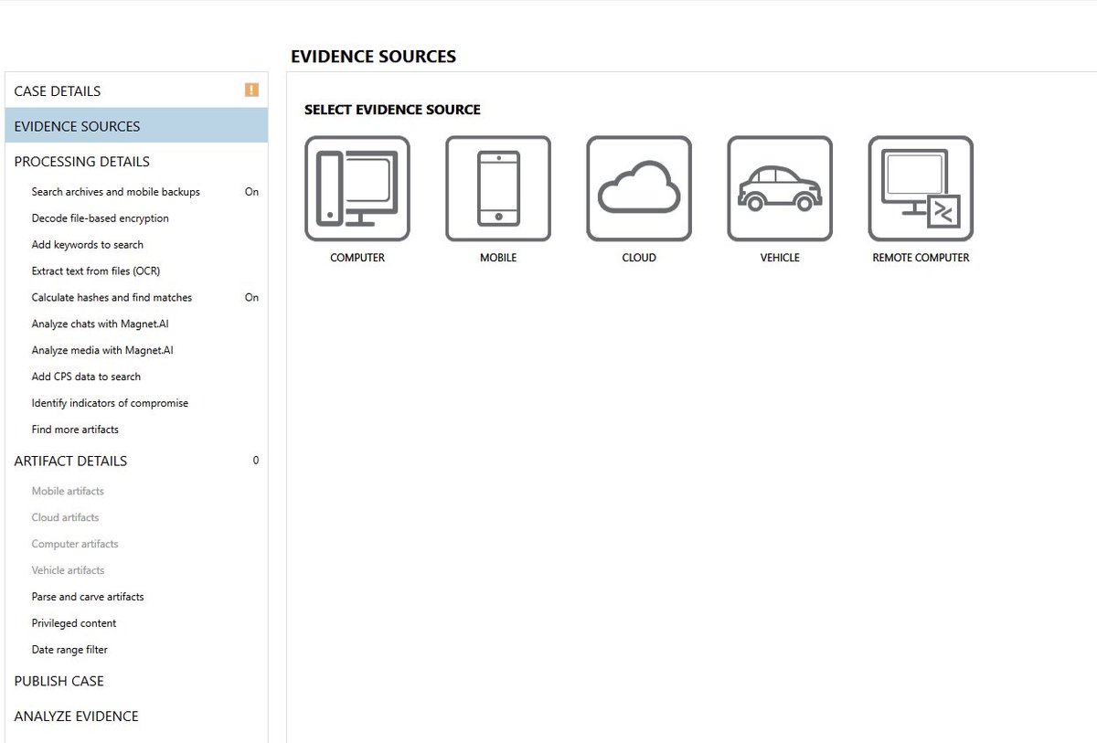
Task: Open Artifact Details section
Action: click(70, 461)
